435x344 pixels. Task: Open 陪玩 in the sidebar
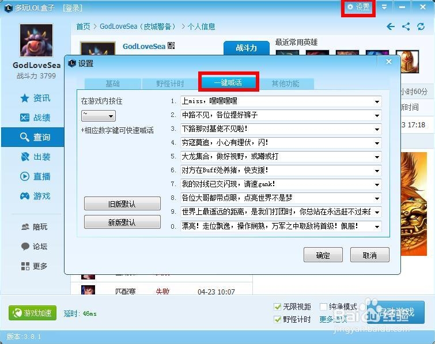pyautogui.click(x=35, y=227)
